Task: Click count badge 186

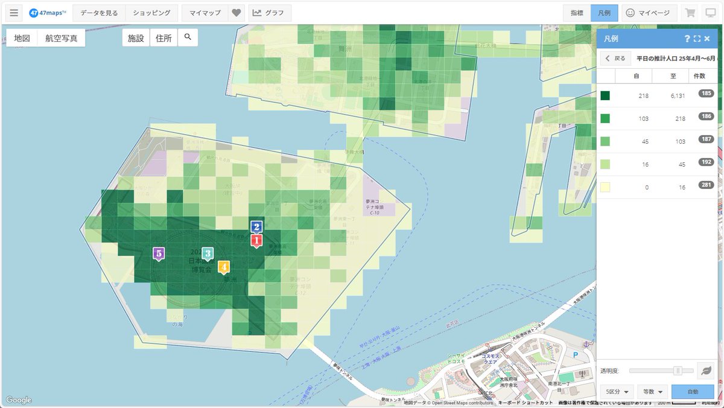Action: pos(707,116)
